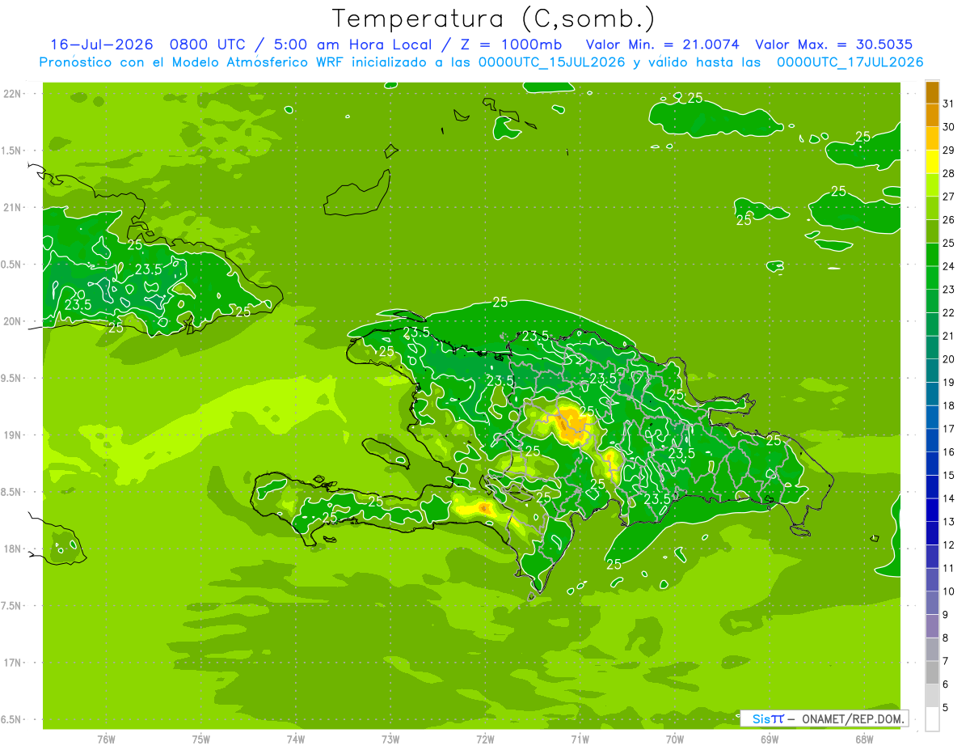This screenshot has width=970, height=750.
Task: Pick the white swatch at the legend bottom
Action: pyautogui.click(x=932, y=719)
